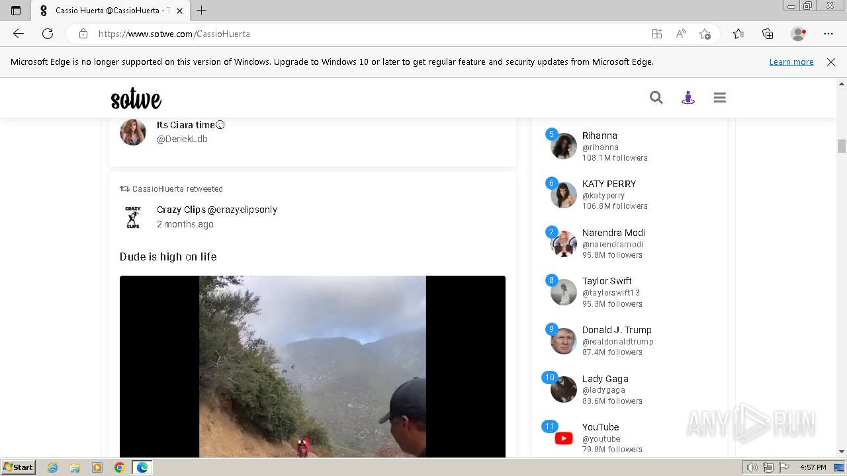
Task: Select the Edge taskbar button
Action: click(142, 467)
